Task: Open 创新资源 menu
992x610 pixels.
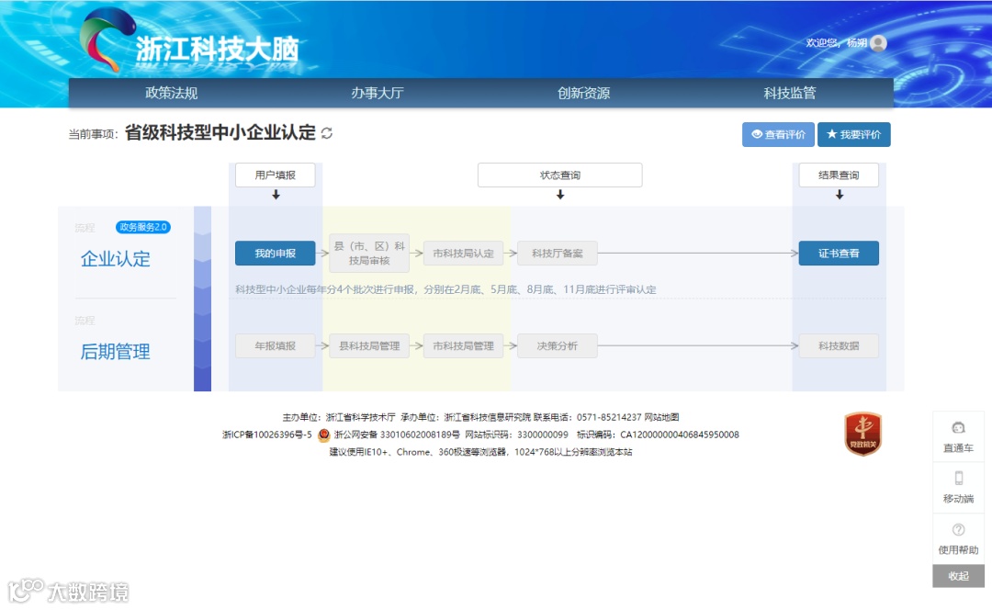Action: pyautogui.click(x=584, y=93)
